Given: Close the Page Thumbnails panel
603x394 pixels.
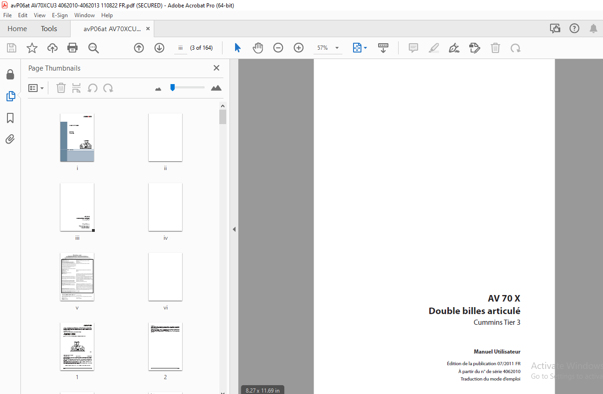Looking at the screenshot, I should tap(216, 68).
